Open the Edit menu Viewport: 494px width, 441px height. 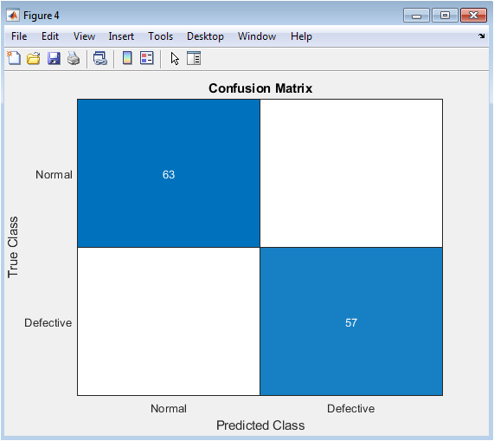50,36
